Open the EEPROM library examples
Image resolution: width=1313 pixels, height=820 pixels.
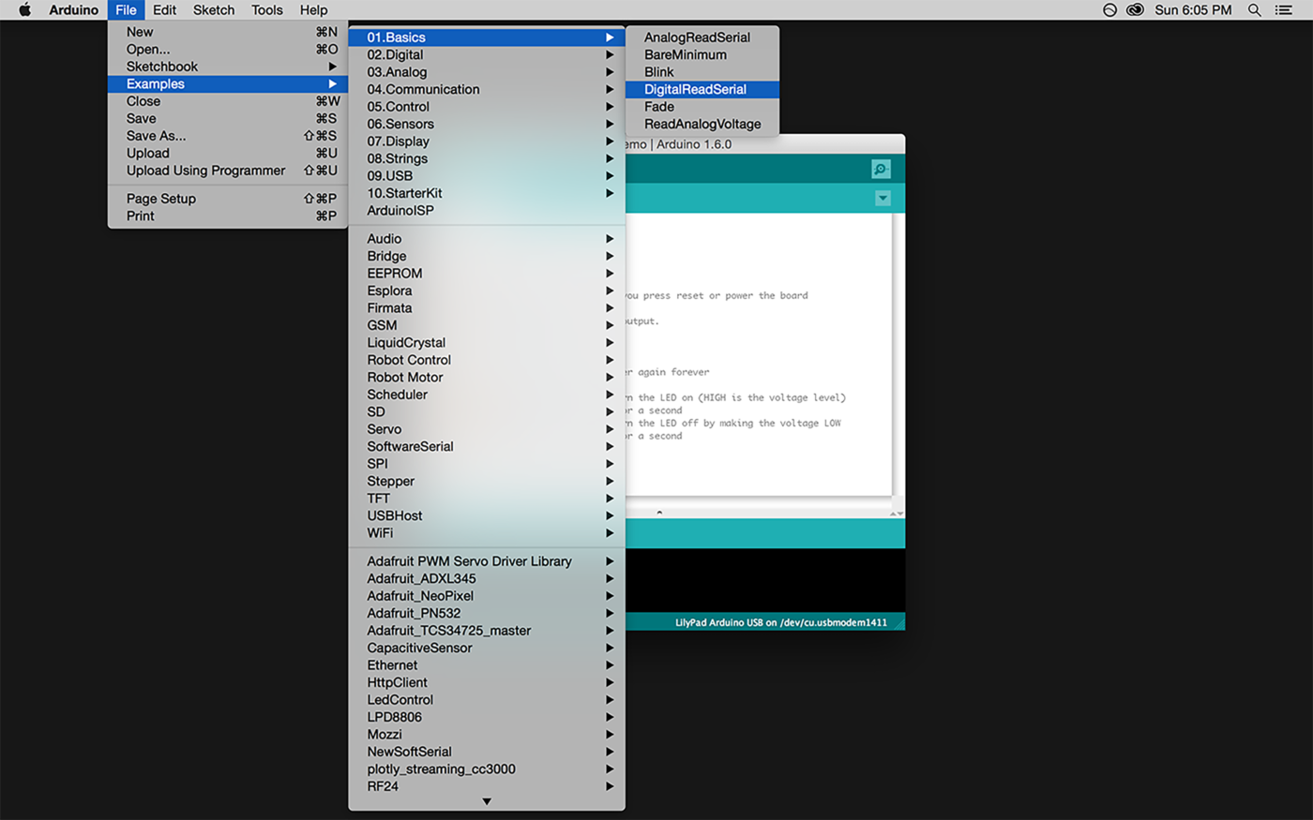tap(487, 274)
